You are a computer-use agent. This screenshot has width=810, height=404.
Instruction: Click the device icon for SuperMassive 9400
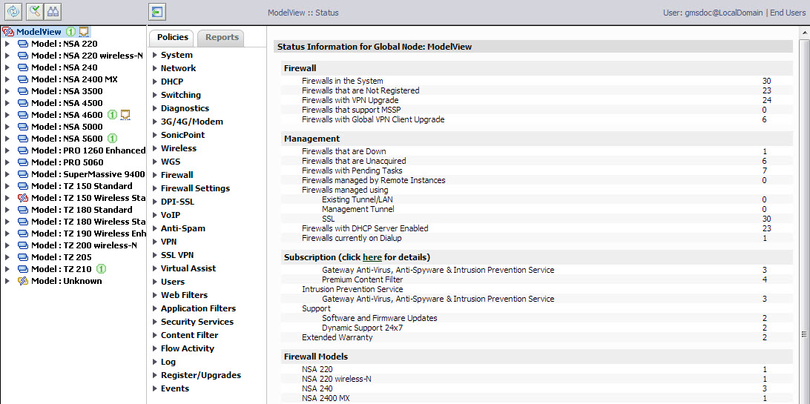[x=23, y=174]
